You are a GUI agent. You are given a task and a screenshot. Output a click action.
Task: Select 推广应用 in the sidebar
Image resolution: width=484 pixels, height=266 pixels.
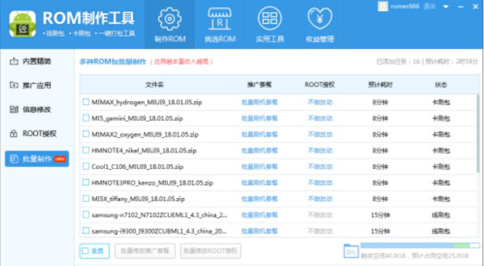(37, 85)
